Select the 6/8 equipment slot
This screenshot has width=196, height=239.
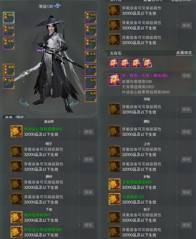91,83
